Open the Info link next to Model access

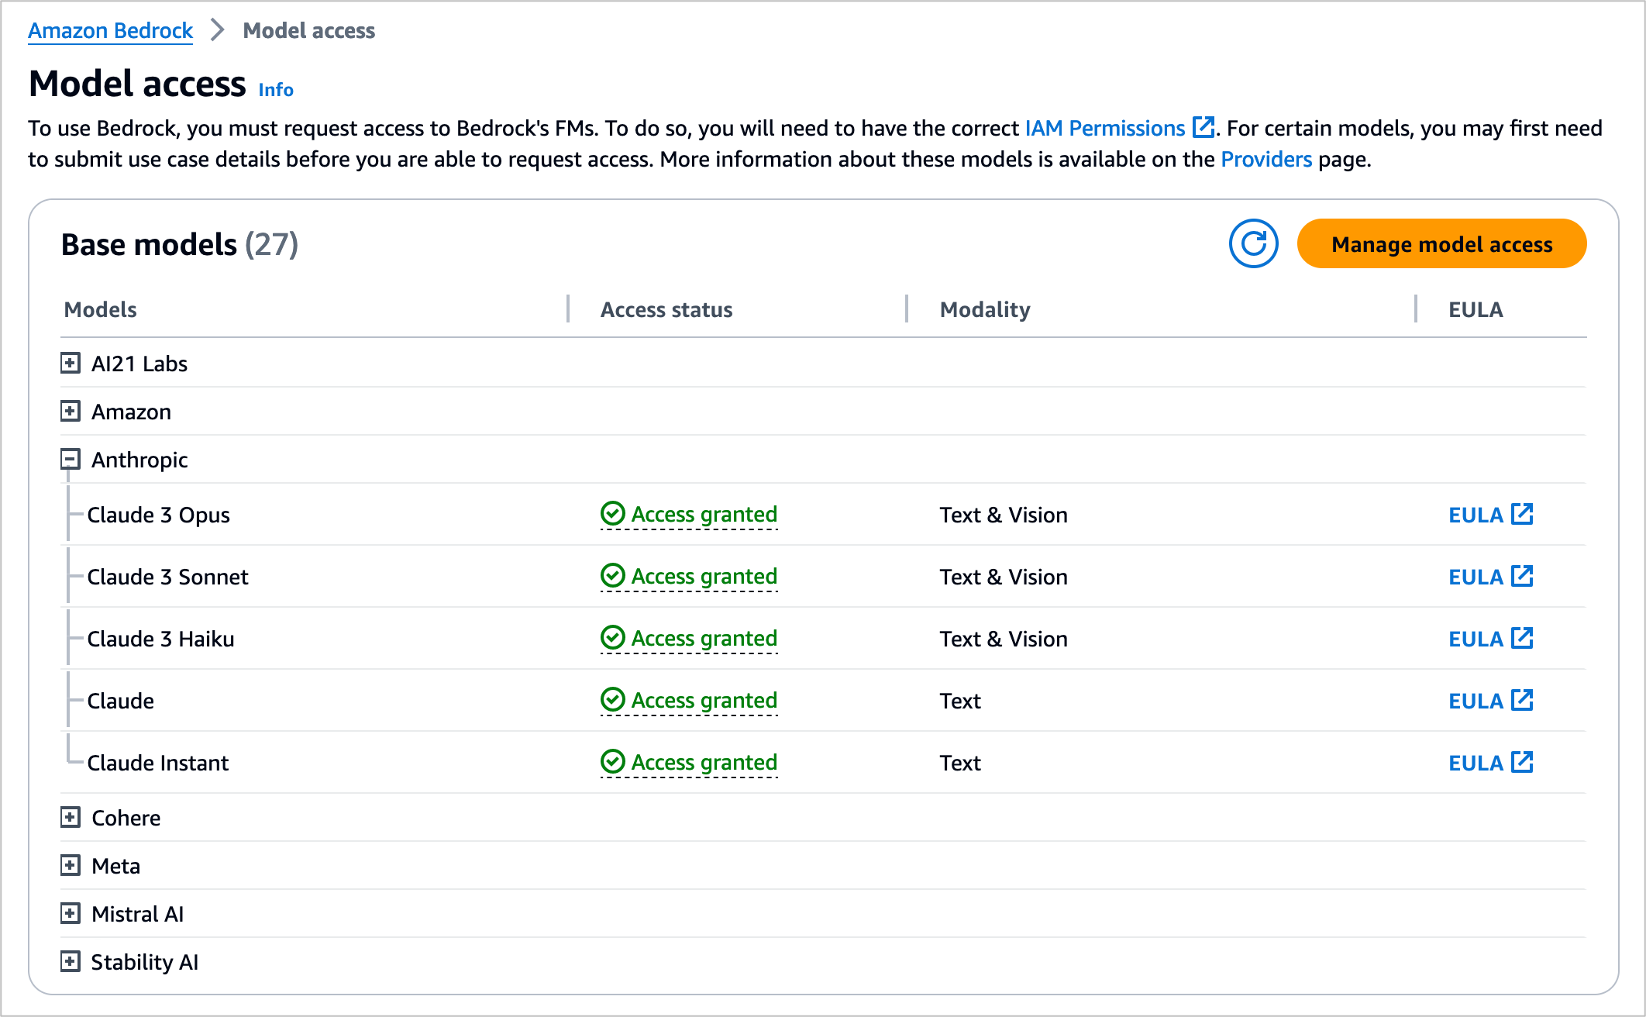(x=276, y=90)
